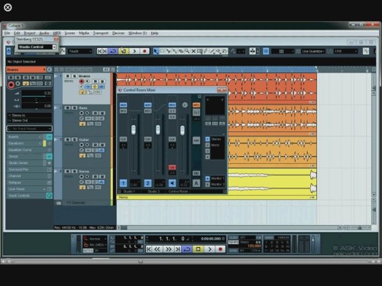This screenshot has width=382, height=286.
Task: Open the Transport menu
Action: (x=101, y=33)
